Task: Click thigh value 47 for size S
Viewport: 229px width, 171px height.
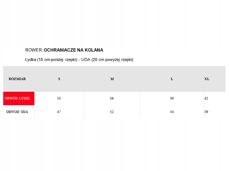Action: tap(59, 112)
